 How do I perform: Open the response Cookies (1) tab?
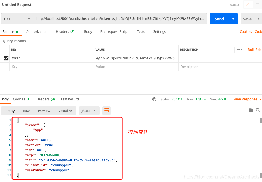pyautogui.click(x=22, y=99)
